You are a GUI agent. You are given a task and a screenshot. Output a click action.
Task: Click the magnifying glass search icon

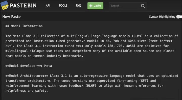(x=143, y=6)
